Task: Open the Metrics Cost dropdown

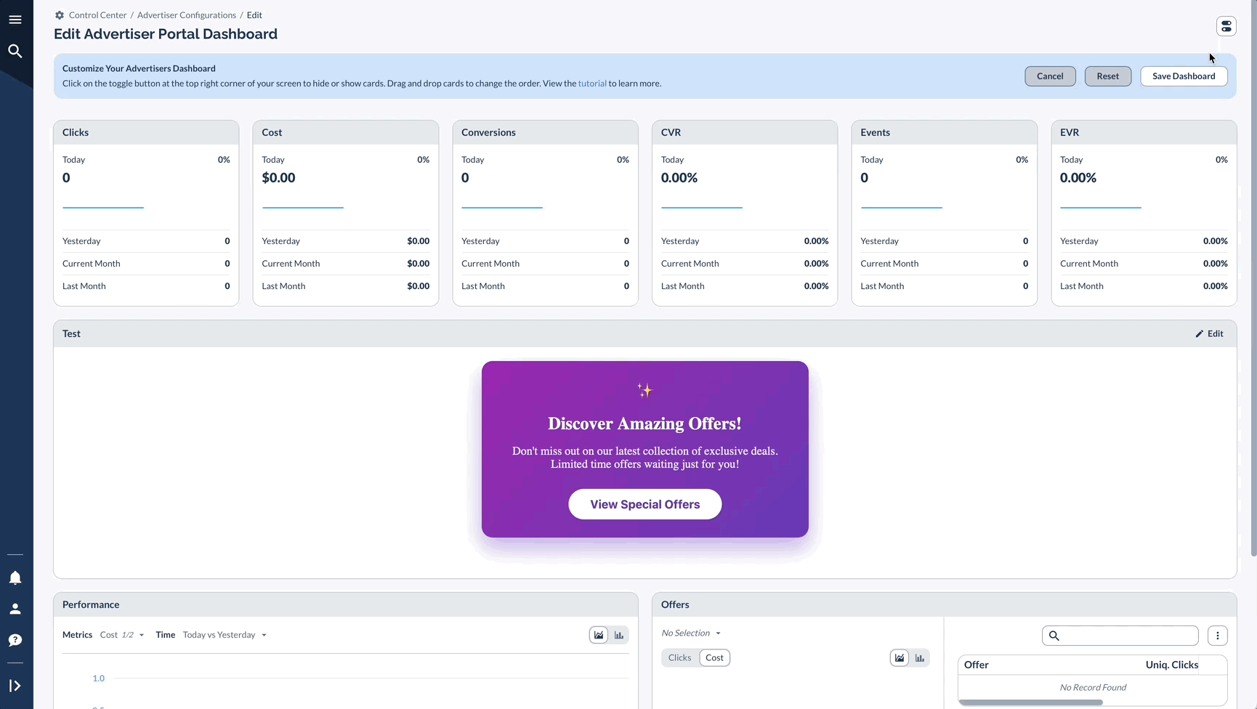Action: click(122, 635)
